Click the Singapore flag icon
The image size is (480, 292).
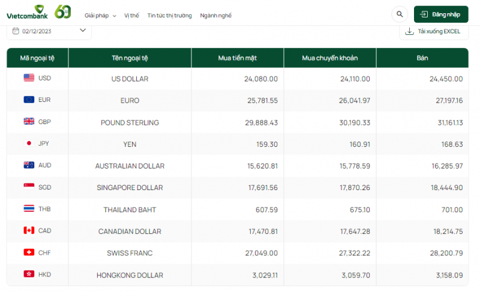(x=29, y=187)
